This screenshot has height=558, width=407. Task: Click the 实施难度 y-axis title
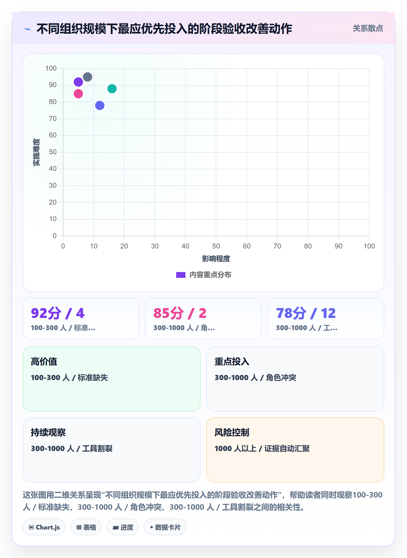[x=36, y=152]
